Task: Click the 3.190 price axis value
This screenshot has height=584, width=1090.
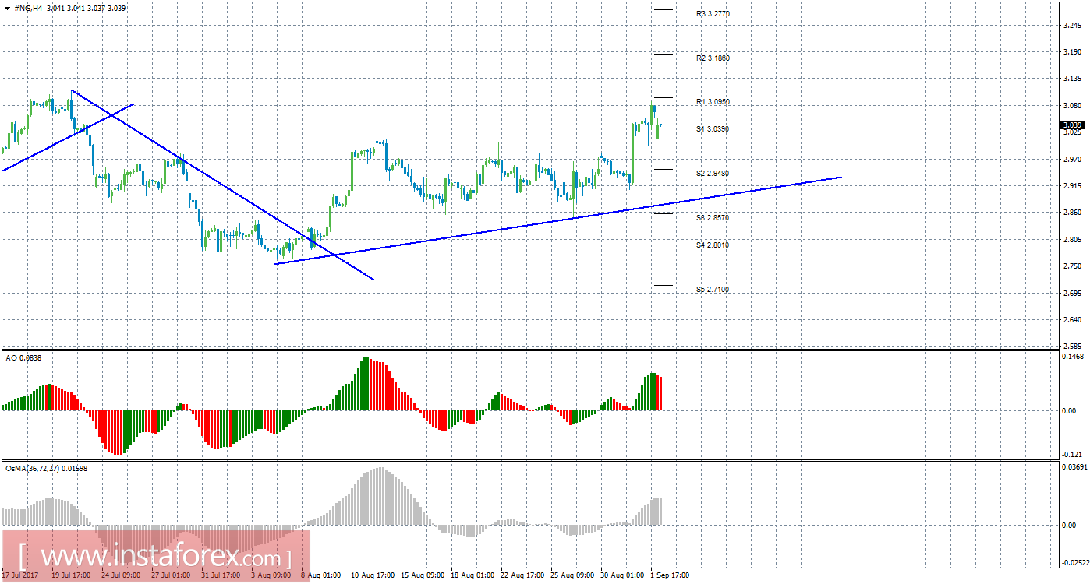Action: click(1071, 52)
